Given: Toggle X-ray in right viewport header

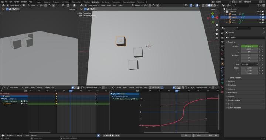Looking at the screenshot, I should pos(203,6).
